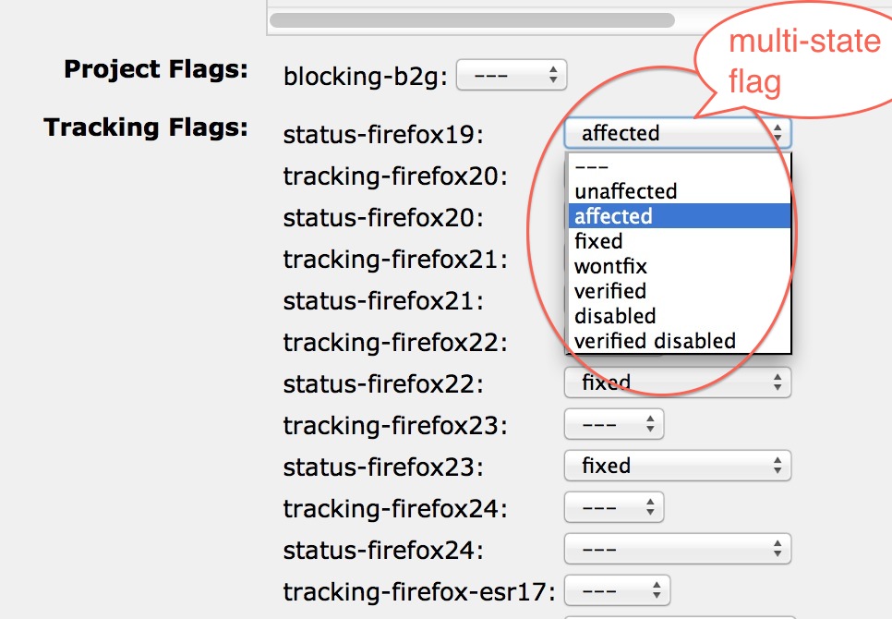
Task: Select 'wontfix' in the status list
Action: (x=680, y=266)
